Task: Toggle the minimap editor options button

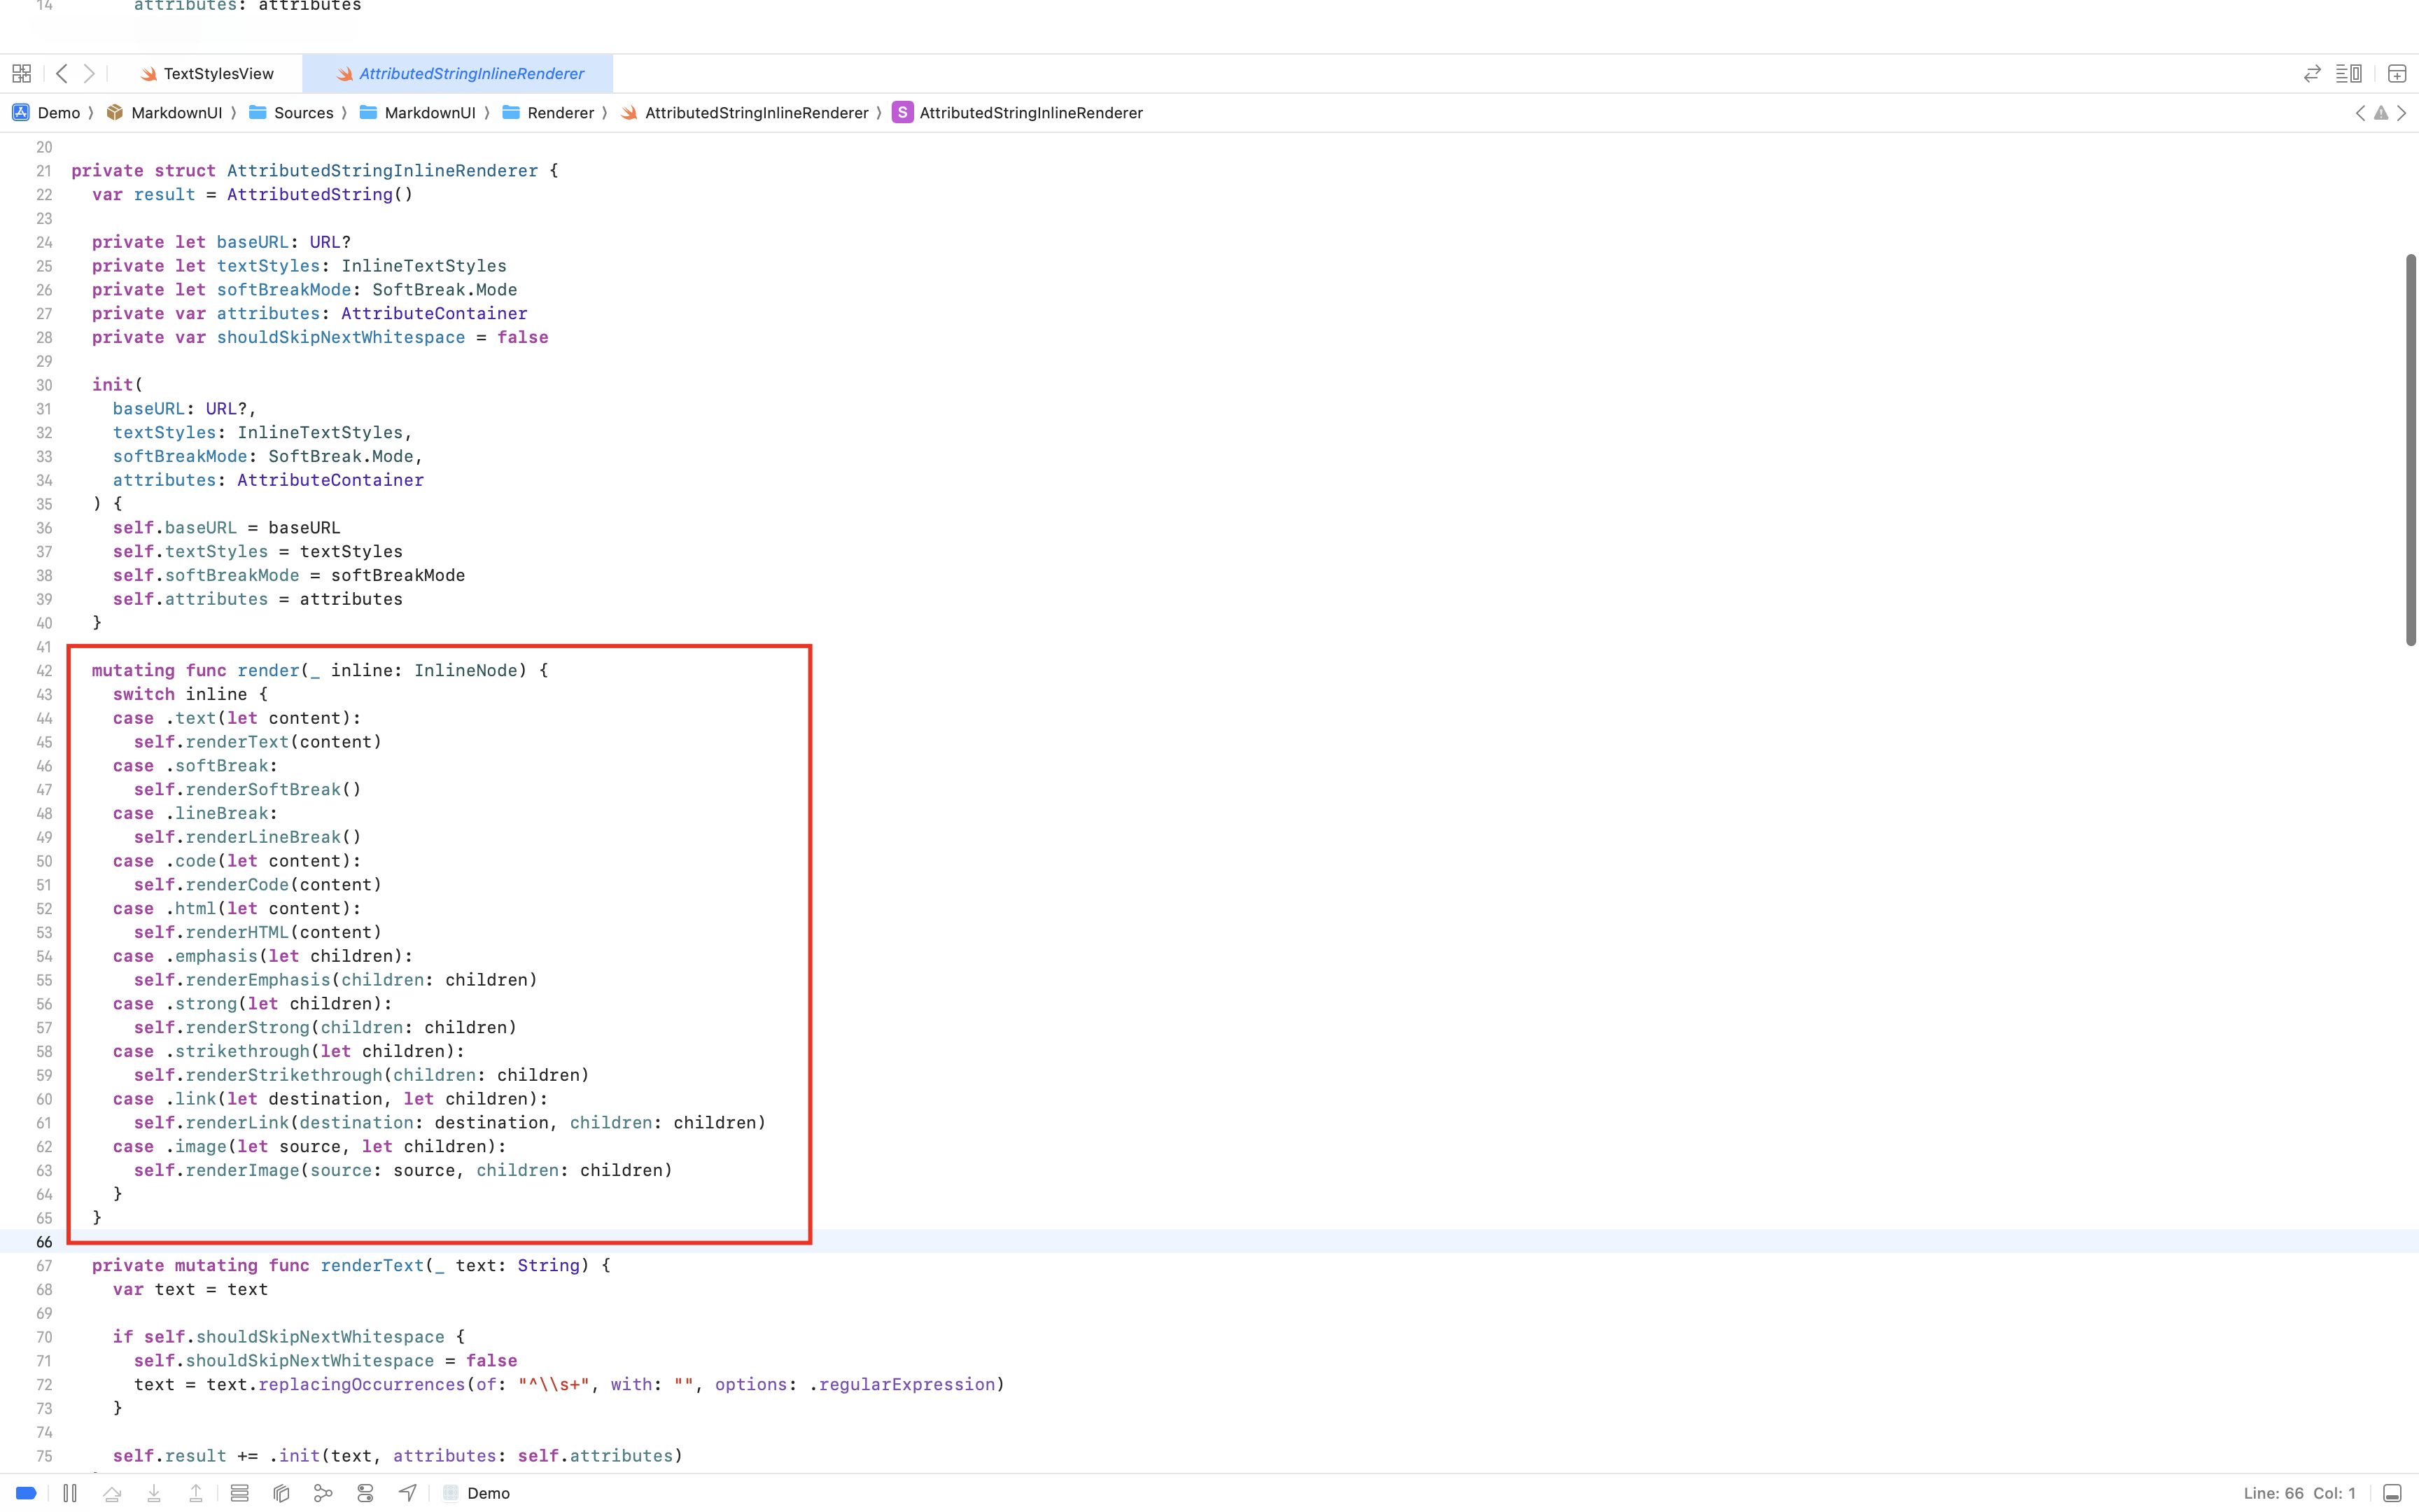Action: [x=2348, y=74]
